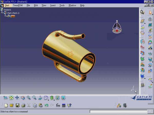
Task: Click the Undo arrow icon
Action: 46,105
